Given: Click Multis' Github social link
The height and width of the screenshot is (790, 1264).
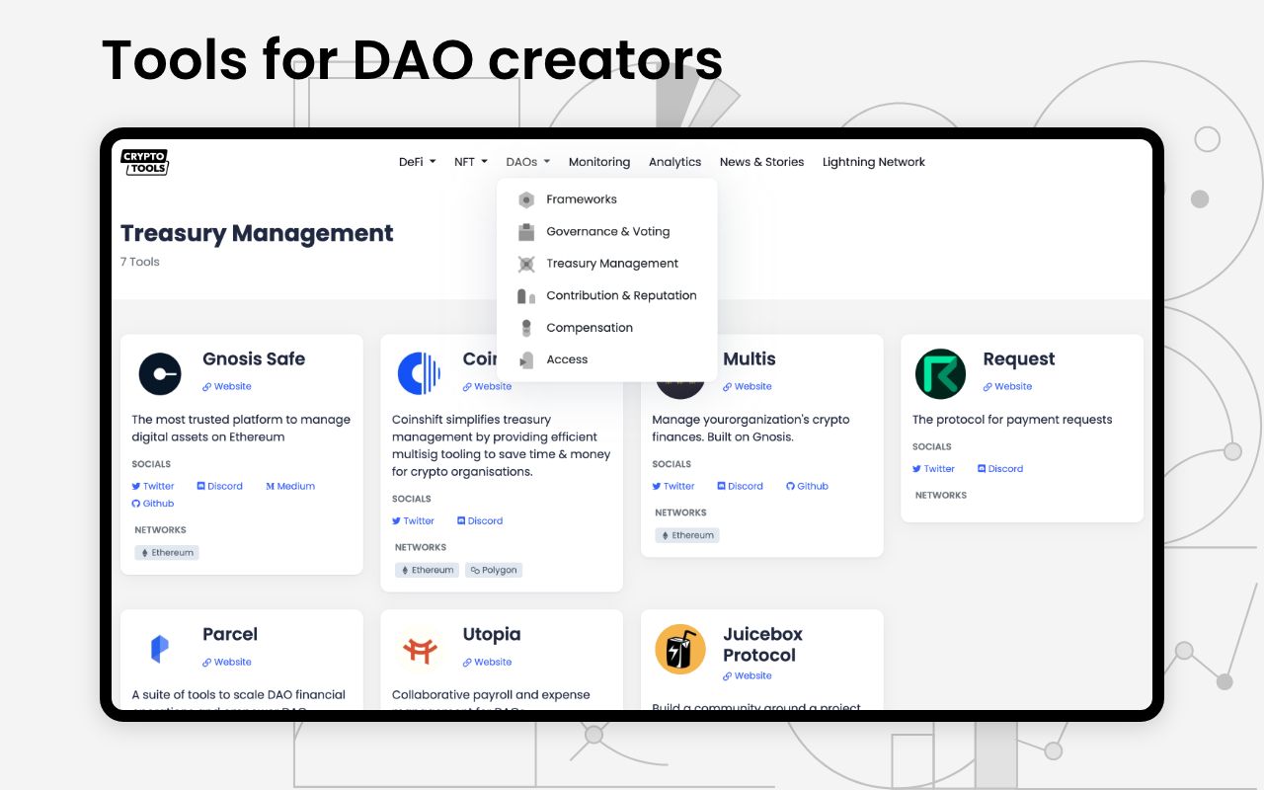Looking at the screenshot, I should [x=807, y=486].
